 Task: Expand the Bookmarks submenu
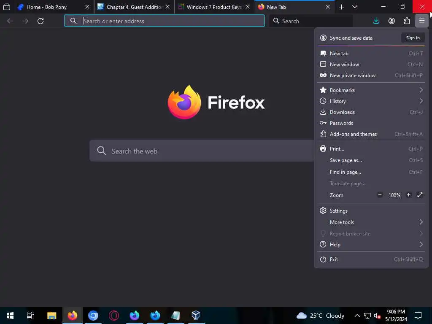(x=371, y=90)
